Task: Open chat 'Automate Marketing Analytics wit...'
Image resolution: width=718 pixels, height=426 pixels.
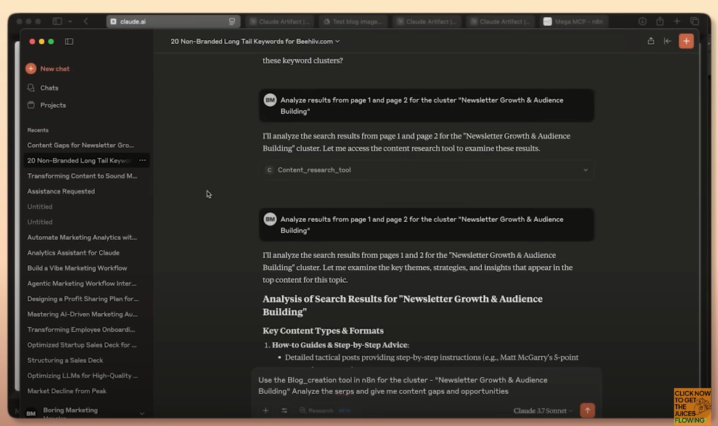Action: click(x=82, y=237)
